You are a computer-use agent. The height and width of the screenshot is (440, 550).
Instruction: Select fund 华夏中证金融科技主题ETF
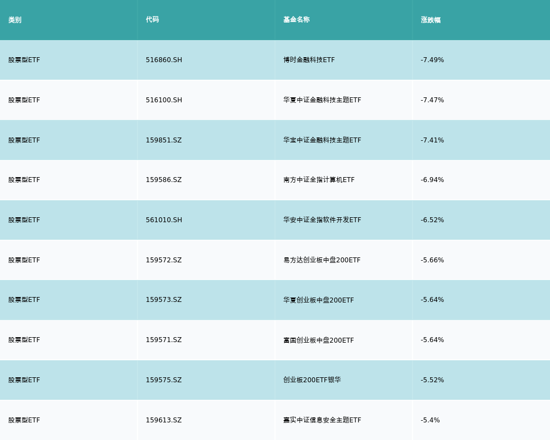coord(322,100)
